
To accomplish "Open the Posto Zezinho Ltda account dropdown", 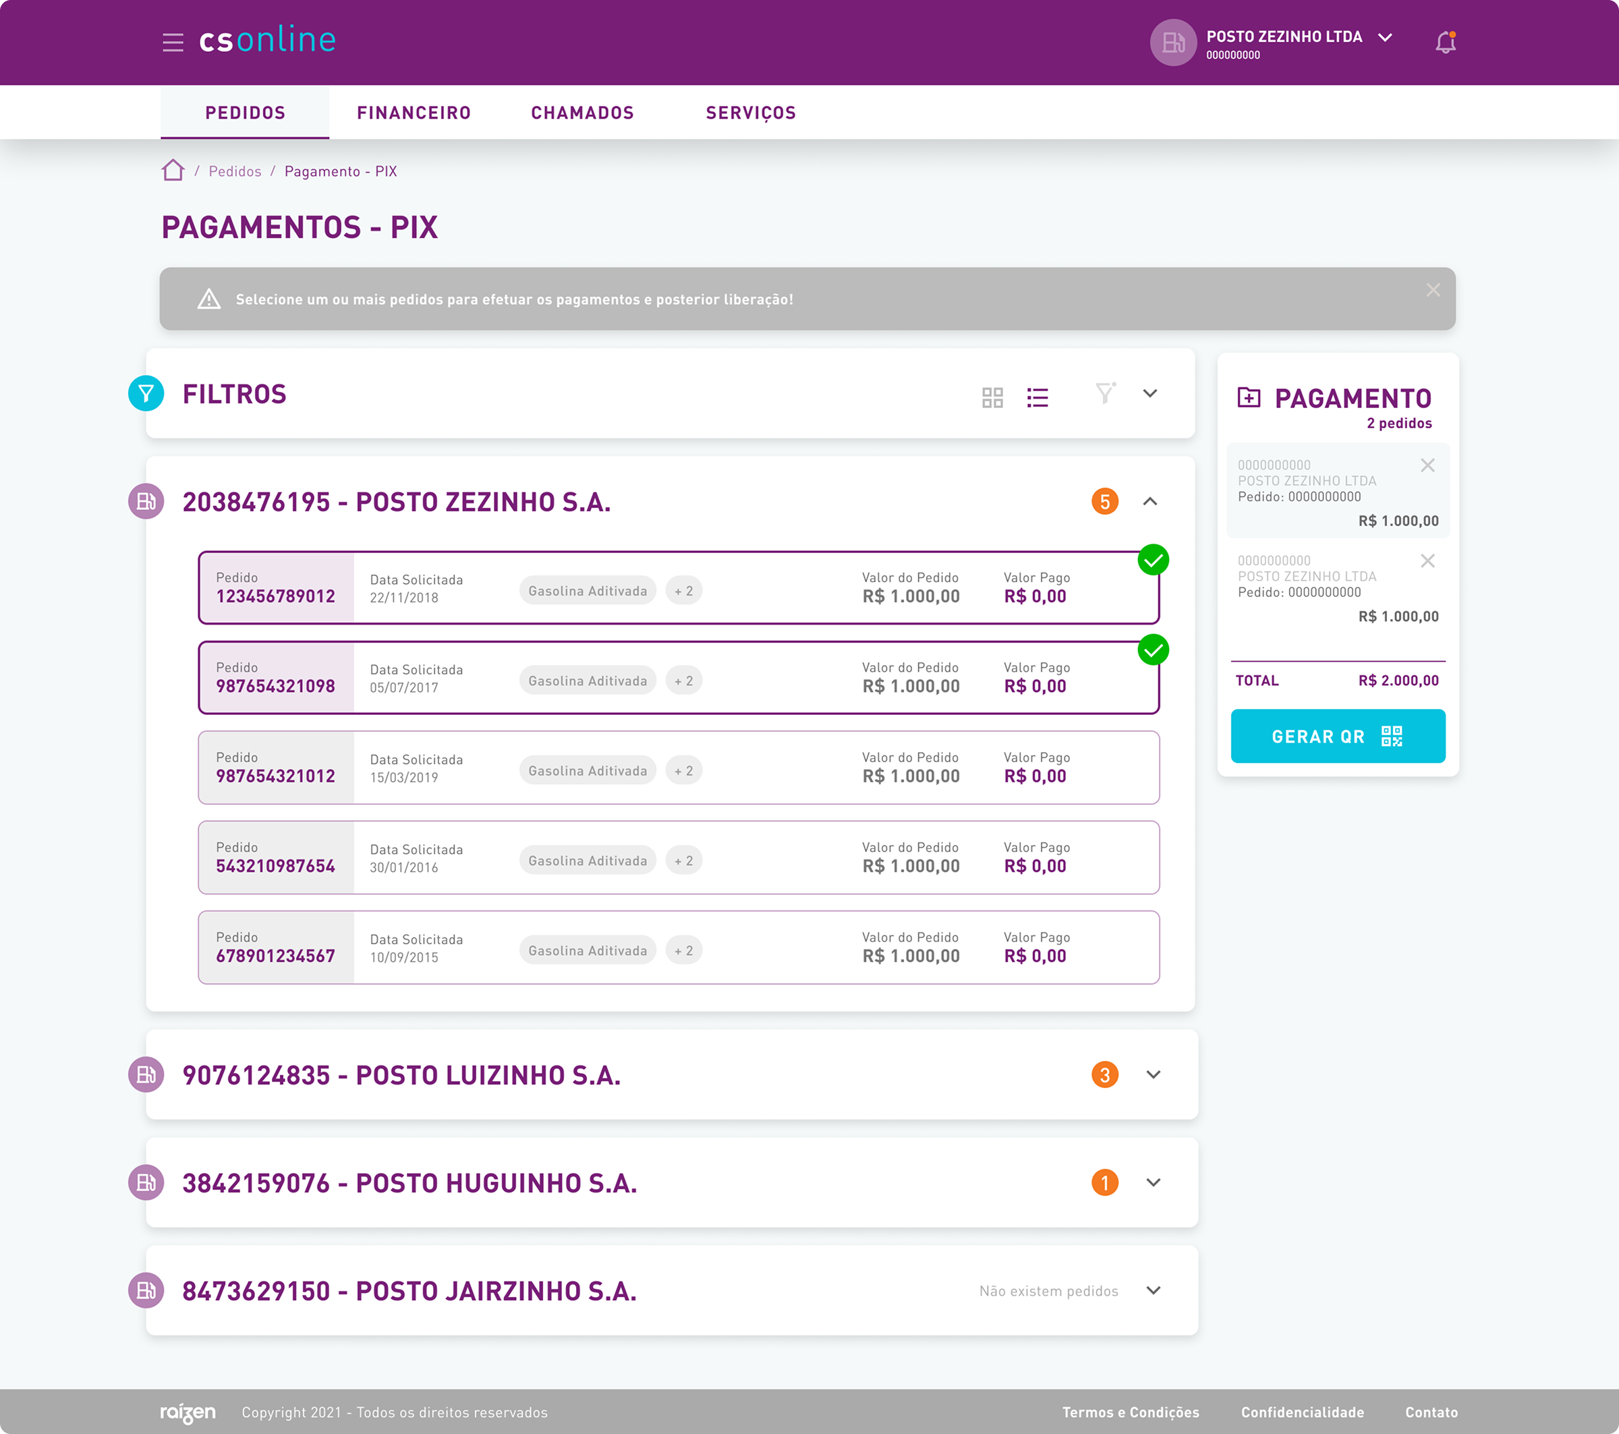I will coord(1384,37).
